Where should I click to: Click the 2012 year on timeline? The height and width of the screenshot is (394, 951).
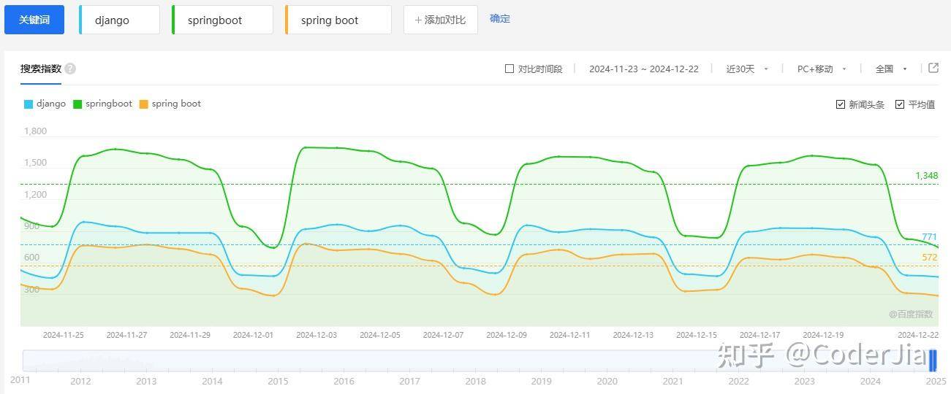point(80,381)
